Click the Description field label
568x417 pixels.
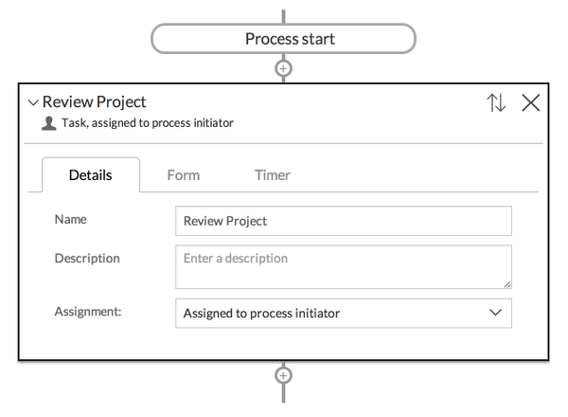(87, 258)
